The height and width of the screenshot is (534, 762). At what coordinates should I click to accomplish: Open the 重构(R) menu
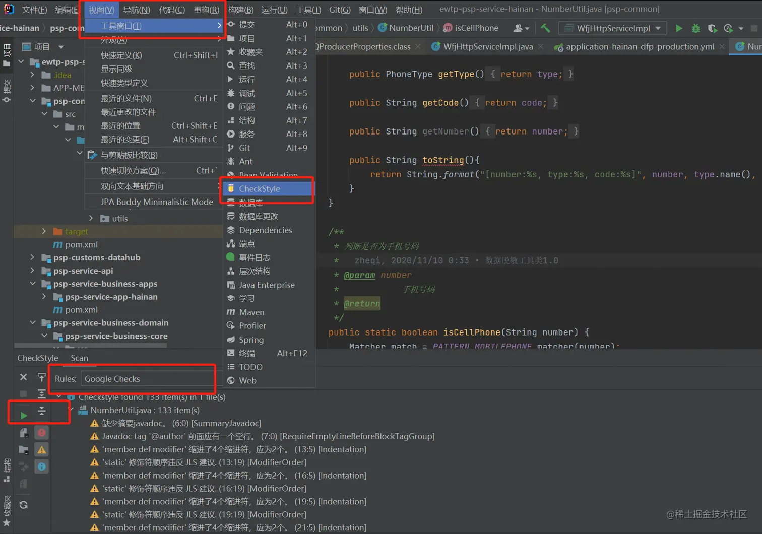[207, 10]
